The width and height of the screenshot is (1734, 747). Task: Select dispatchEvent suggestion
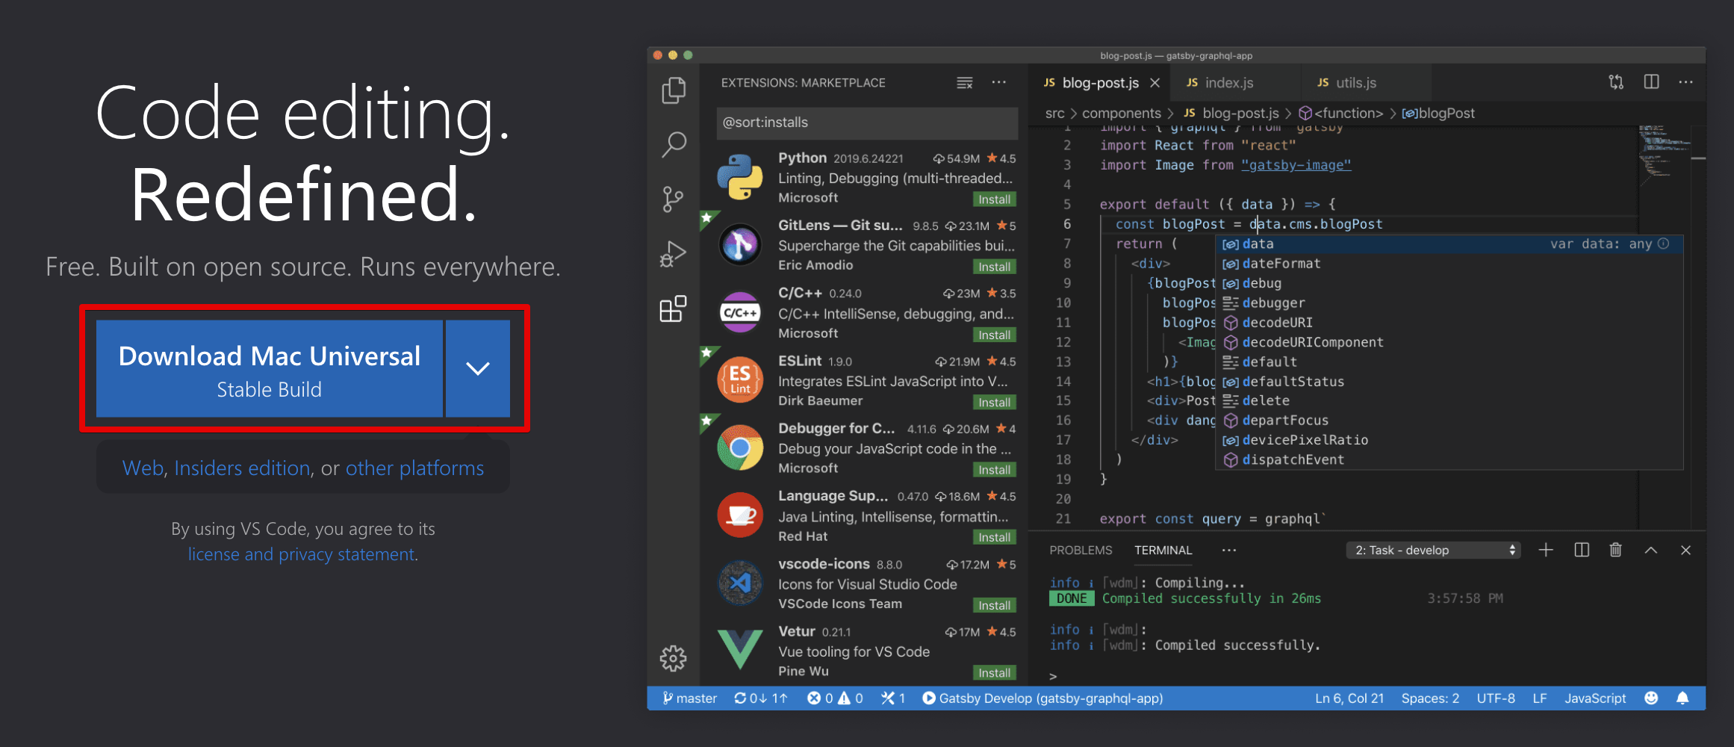1449,459
